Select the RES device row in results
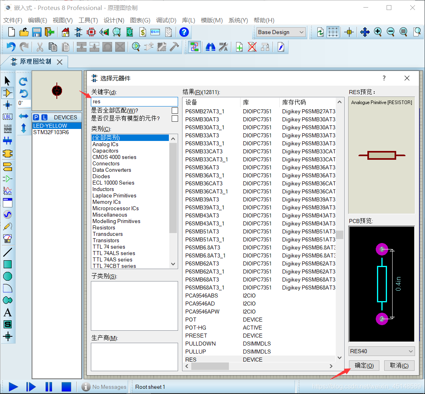 (260, 360)
